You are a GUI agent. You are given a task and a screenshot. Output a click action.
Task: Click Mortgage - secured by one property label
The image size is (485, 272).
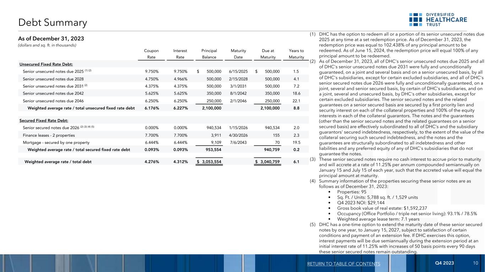click(52, 142)
